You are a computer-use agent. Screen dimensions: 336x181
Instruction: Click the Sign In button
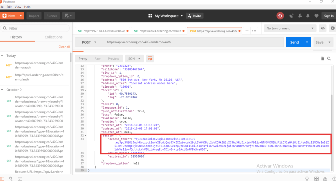pyautogui.click(x=328, y=16)
